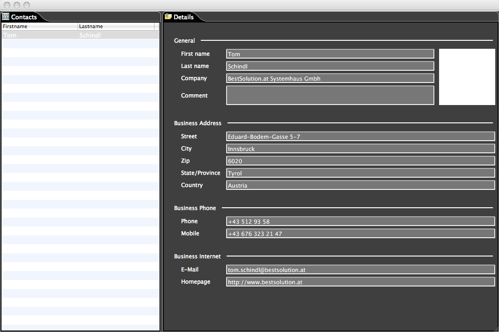
Task: Click the Business Phone section heading
Action: click(195, 208)
